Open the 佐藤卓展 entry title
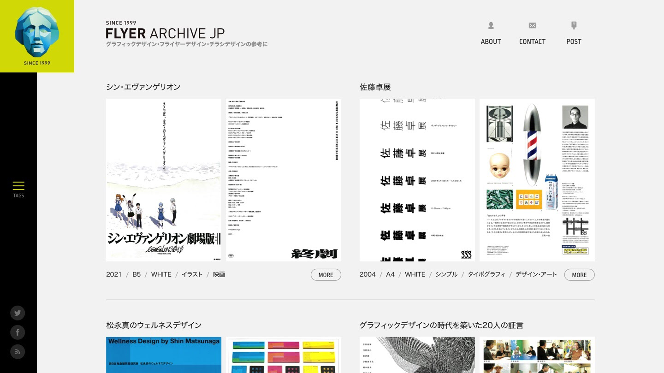Image resolution: width=664 pixels, height=373 pixels. (375, 87)
